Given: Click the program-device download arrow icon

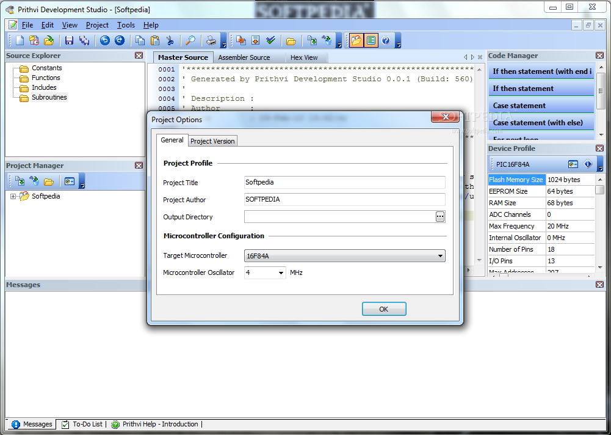Looking at the screenshot, I should coord(256,40).
